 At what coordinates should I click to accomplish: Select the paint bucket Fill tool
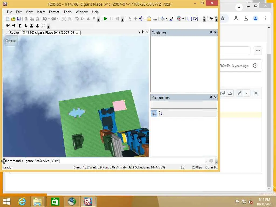coord(163,19)
